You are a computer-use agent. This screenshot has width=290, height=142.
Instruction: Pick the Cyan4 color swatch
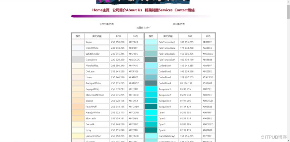[x=151, y=130]
